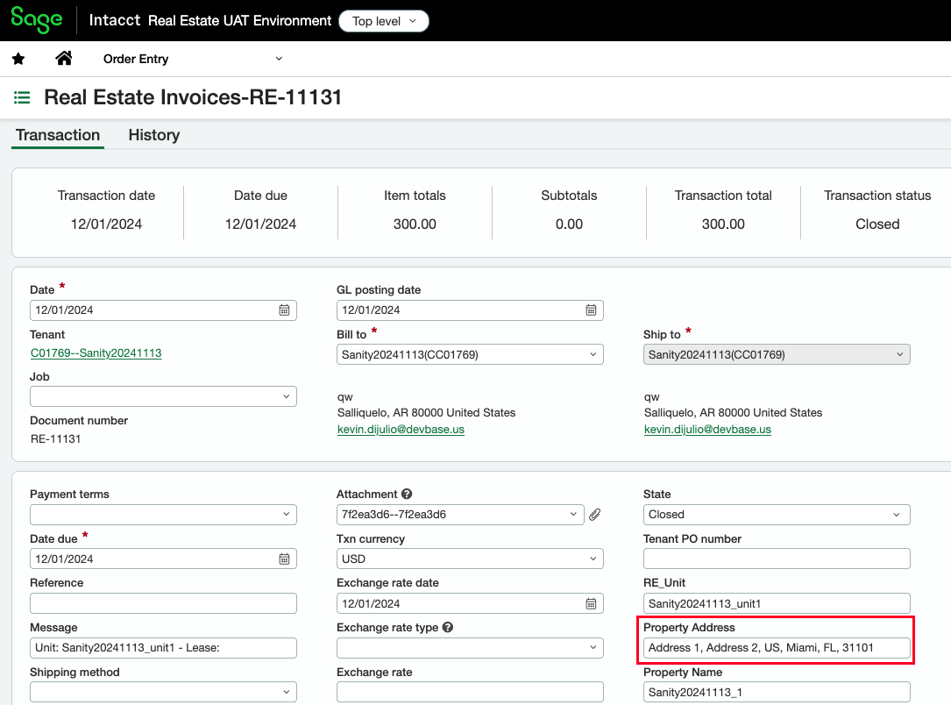This screenshot has height=705, width=951.
Task: Click into the Property Address field
Action: (777, 648)
